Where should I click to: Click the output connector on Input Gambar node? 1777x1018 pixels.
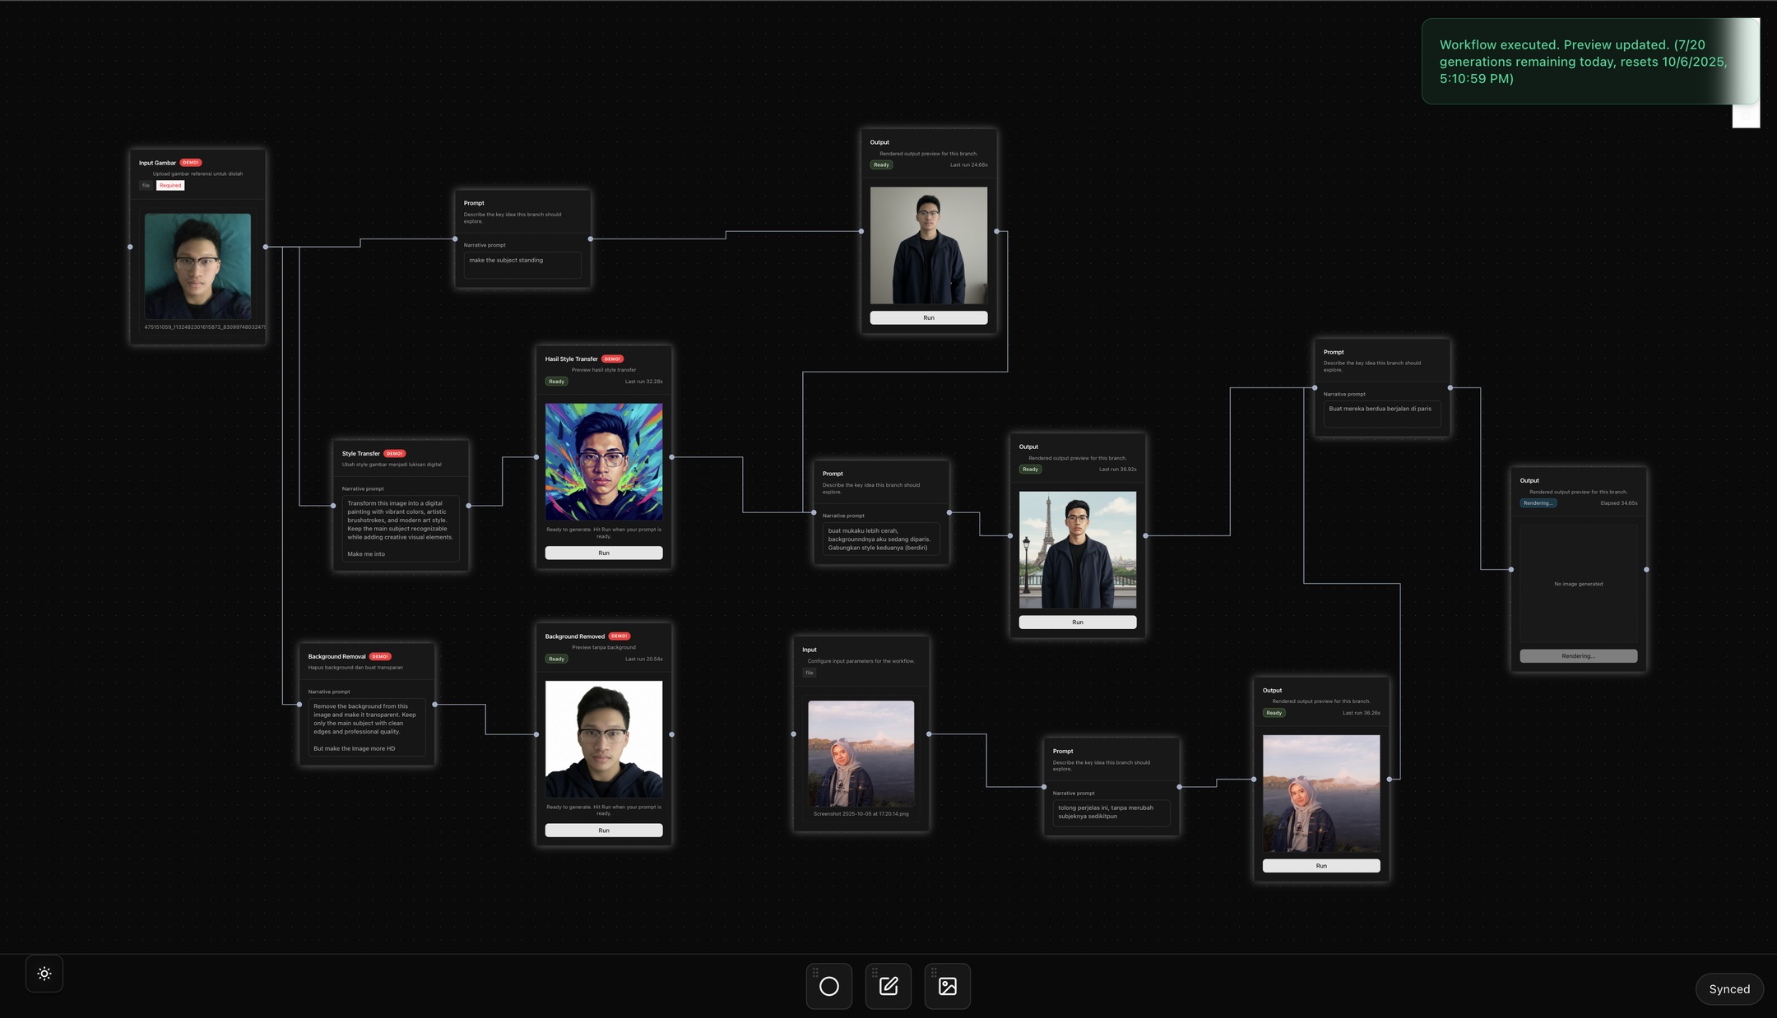pyautogui.click(x=266, y=247)
